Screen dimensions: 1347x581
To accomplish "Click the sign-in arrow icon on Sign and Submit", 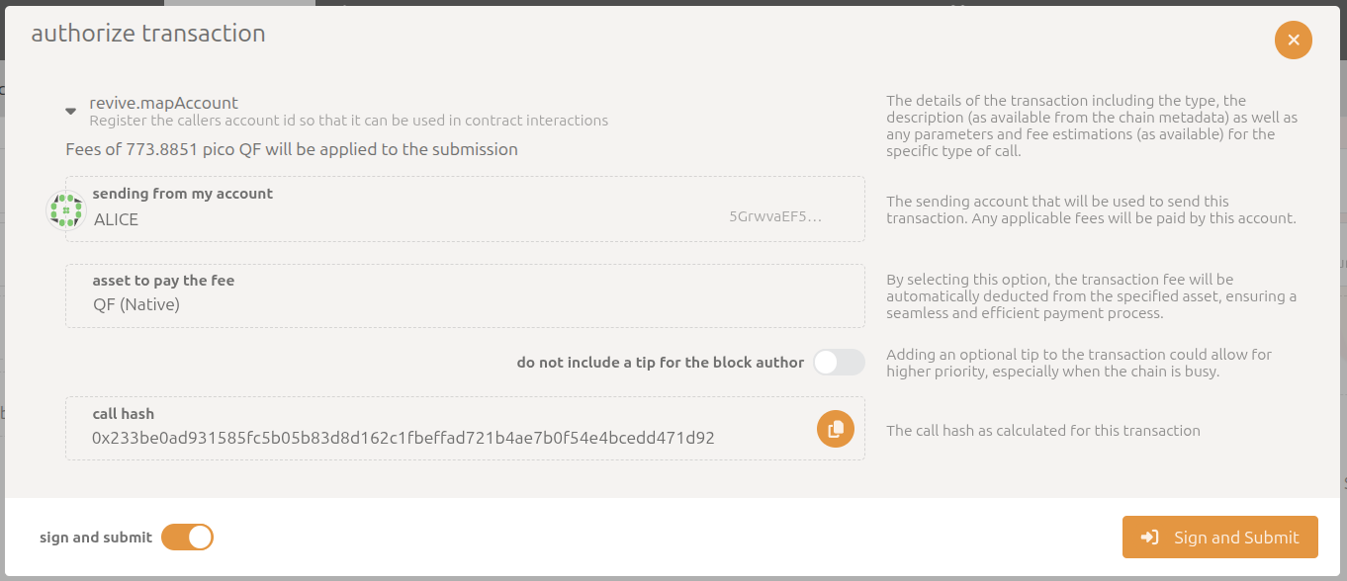I will point(1150,537).
